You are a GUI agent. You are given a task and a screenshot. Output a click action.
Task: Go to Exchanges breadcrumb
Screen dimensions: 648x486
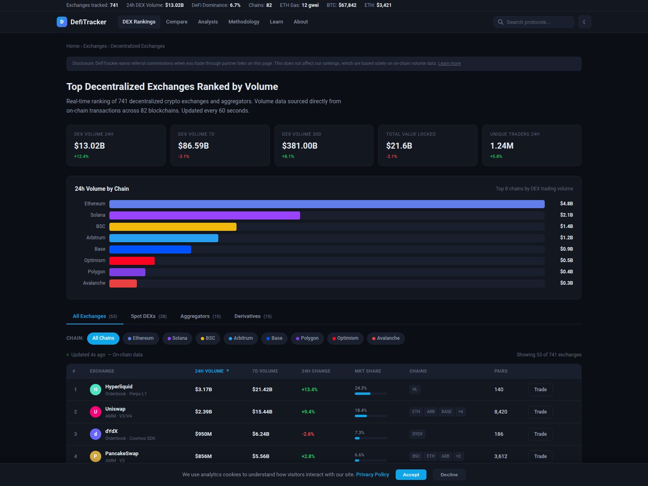click(95, 46)
